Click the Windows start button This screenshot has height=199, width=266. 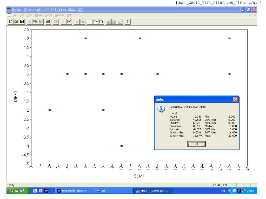coord(18,191)
